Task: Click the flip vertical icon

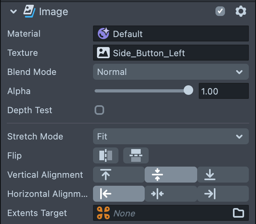Action: click(136, 155)
